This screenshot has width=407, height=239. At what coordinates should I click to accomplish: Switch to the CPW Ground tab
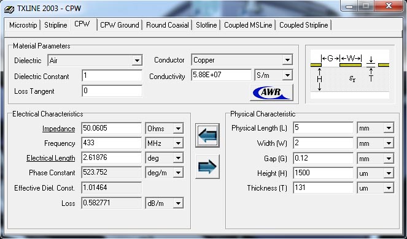tap(120, 25)
